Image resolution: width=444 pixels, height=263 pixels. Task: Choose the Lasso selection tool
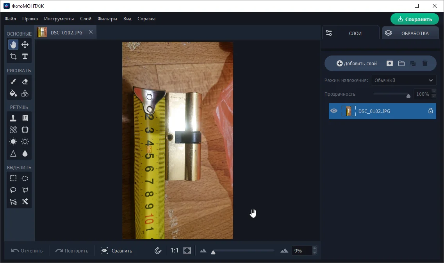tap(13, 190)
